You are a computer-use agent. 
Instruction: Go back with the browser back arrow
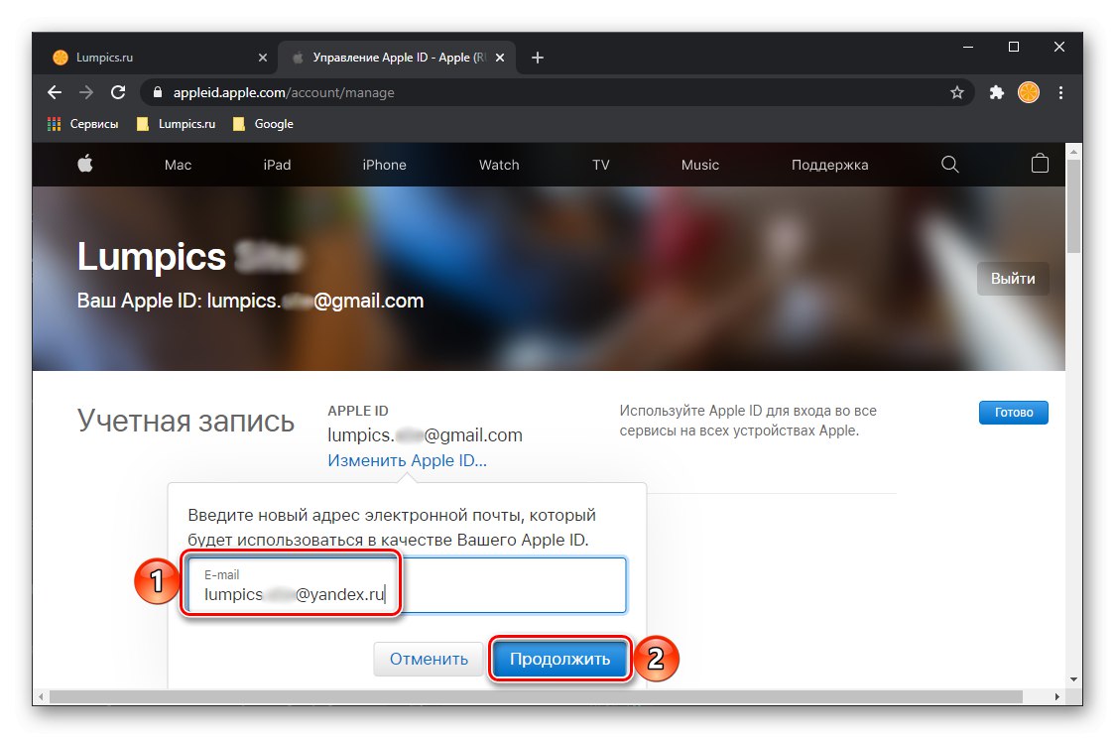pos(54,92)
